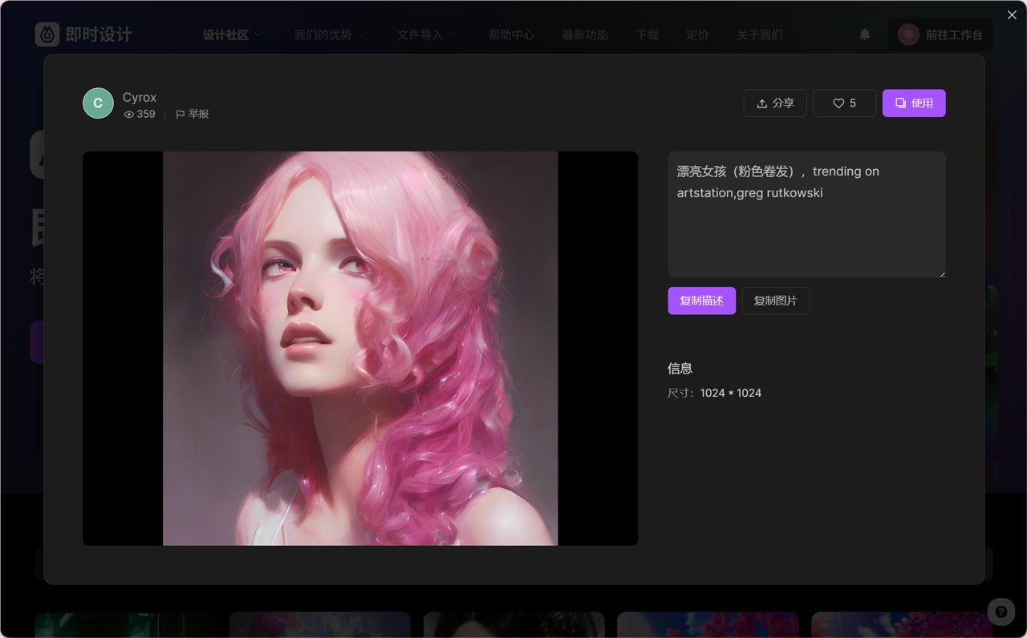Screen dimensions: 1027x638
Task: Expand the 我们的优势 dropdown menu
Action: [330, 35]
